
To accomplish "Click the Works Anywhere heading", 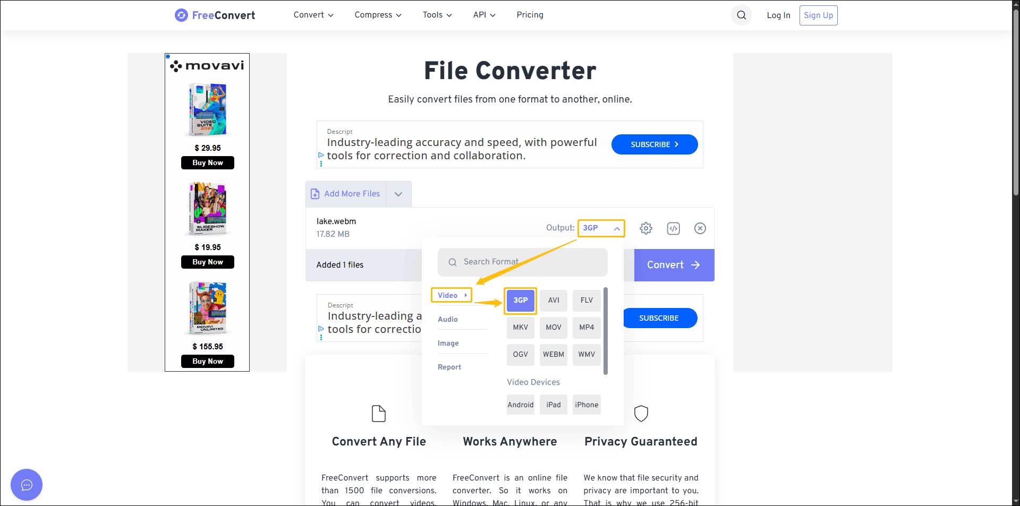I will coord(510,442).
